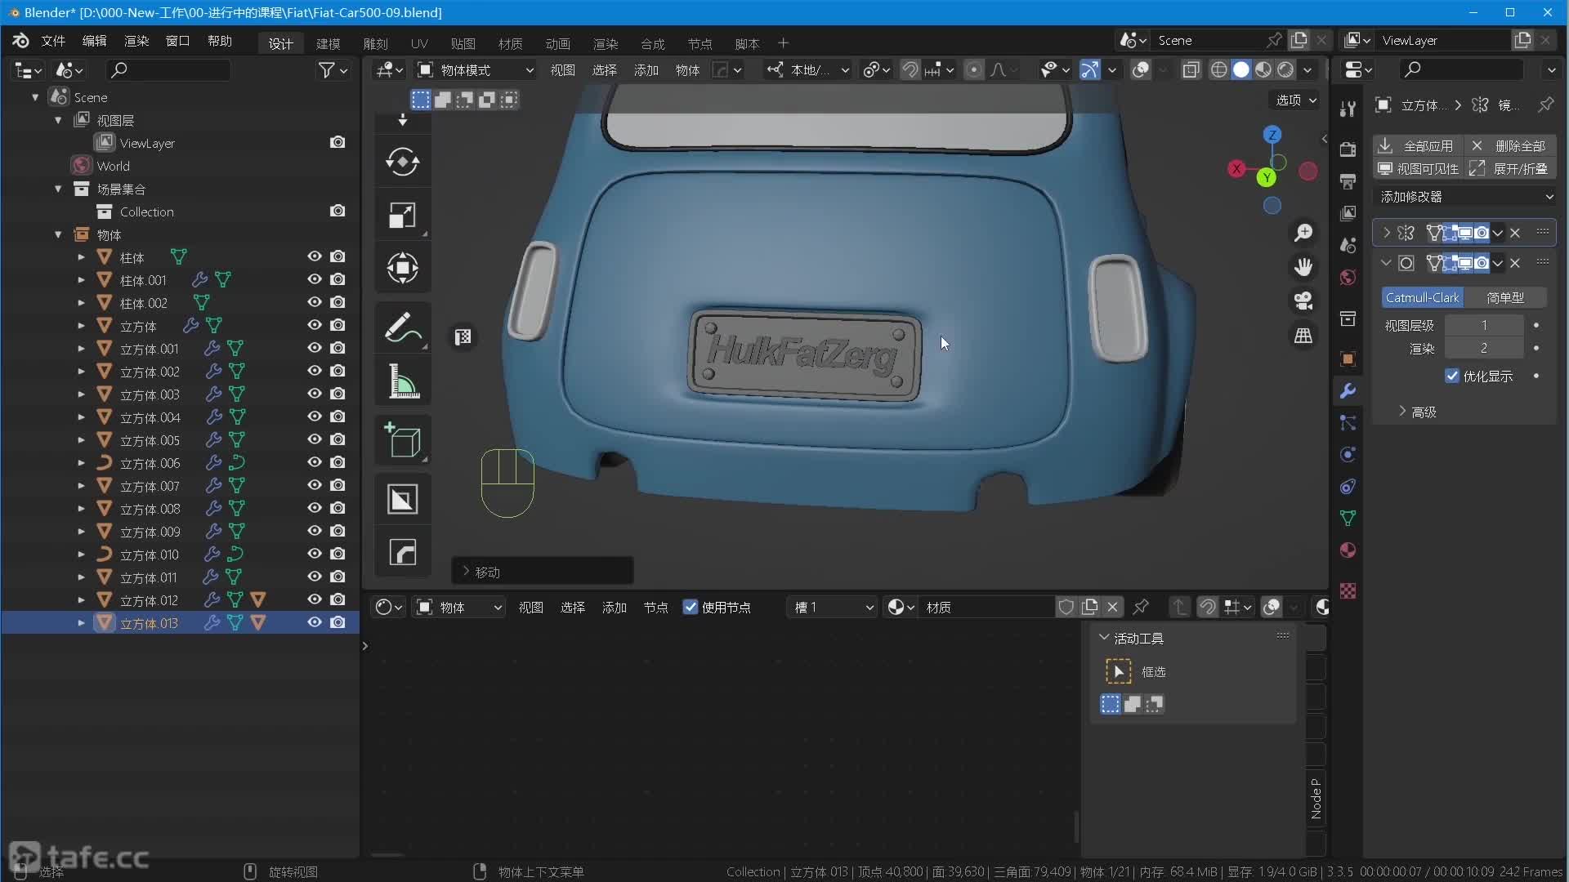Toggle snapping magnet in viewport header
Image resolution: width=1569 pixels, height=882 pixels.
click(x=910, y=70)
